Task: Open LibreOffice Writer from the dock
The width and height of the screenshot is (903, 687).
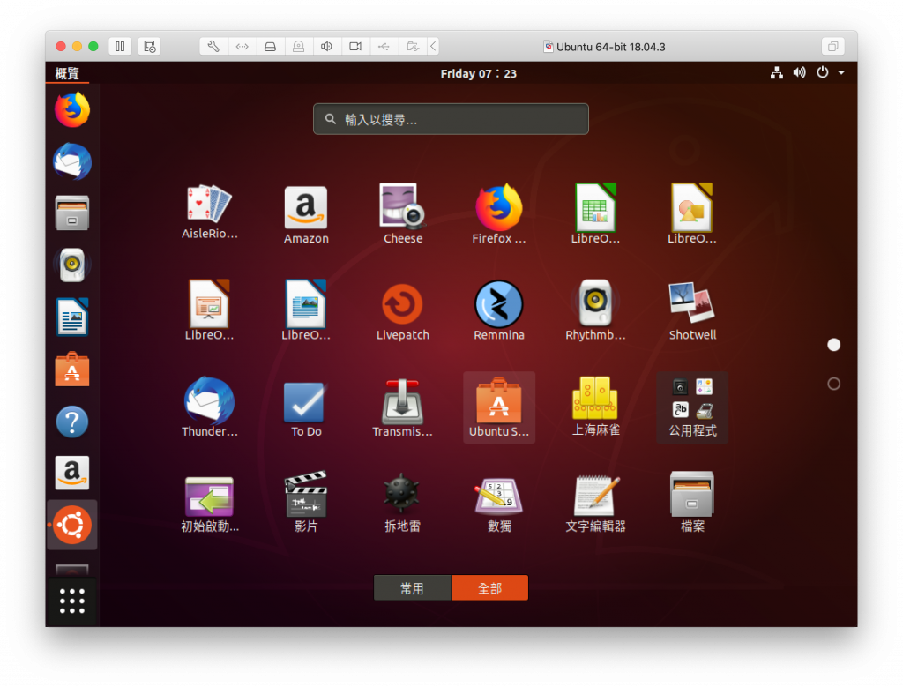Action: (x=72, y=317)
